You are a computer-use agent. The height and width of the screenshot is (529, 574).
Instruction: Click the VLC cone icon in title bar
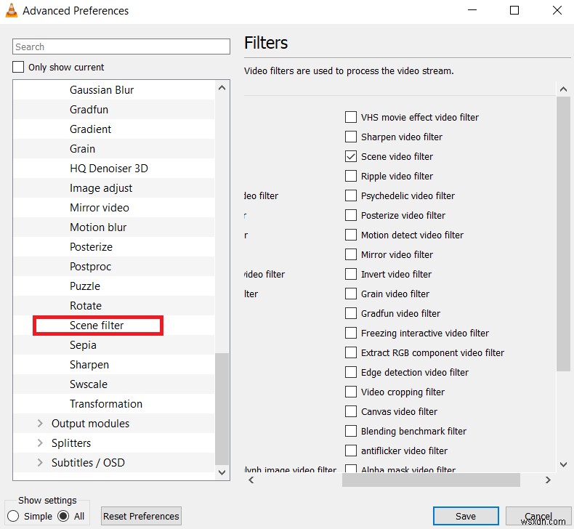(x=11, y=11)
